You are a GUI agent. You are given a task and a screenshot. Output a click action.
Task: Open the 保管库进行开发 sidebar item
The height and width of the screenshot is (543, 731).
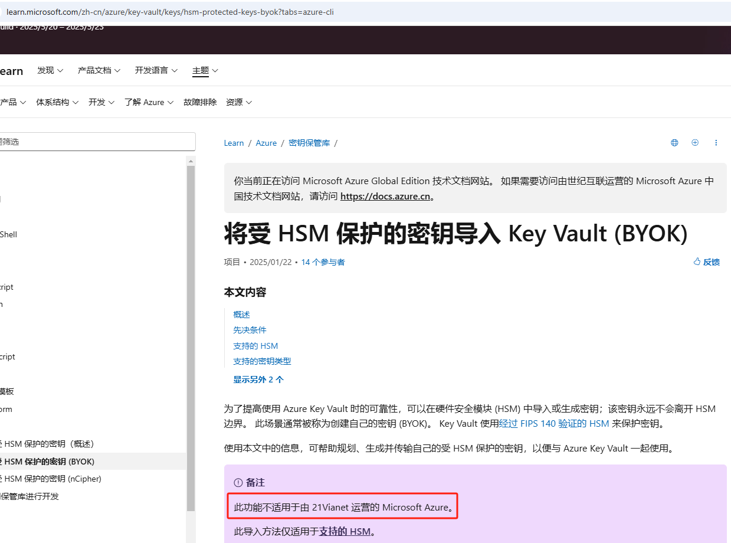click(29, 496)
